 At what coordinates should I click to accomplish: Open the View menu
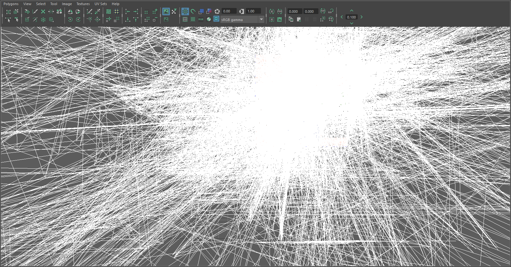click(27, 4)
